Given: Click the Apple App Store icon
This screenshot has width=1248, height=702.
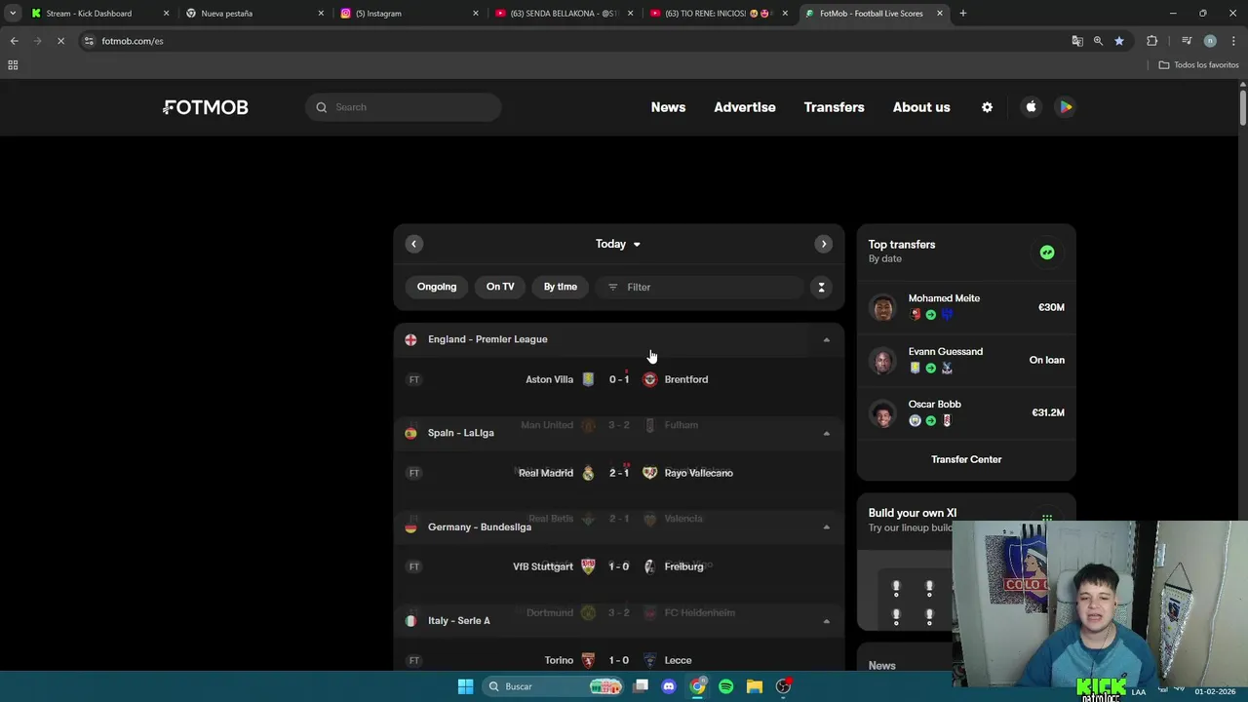Looking at the screenshot, I should coord(1031,107).
